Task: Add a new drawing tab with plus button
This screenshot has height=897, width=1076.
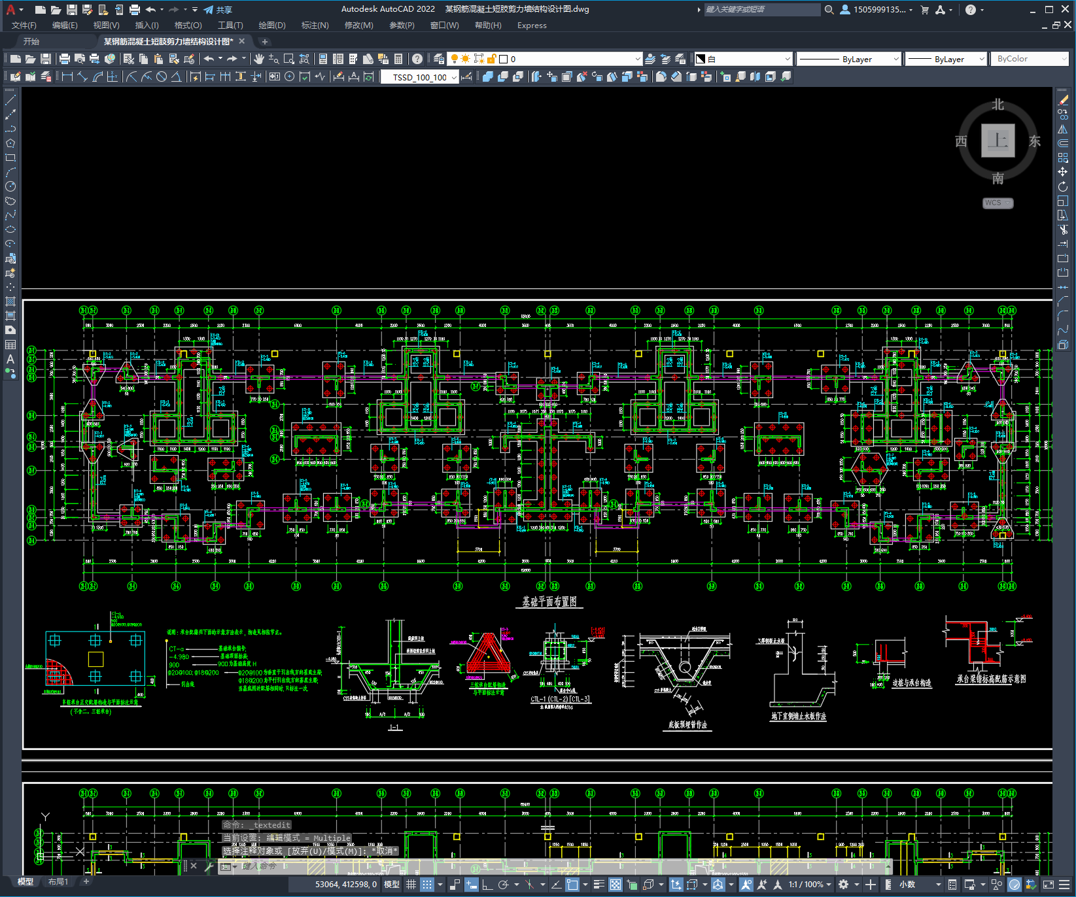Action: coord(265,41)
